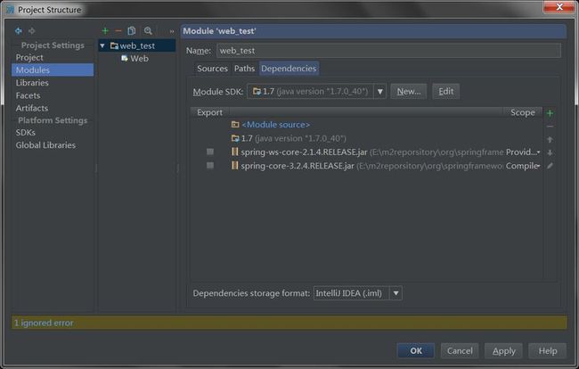The width and height of the screenshot is (579, 369).
Task: Collapse the web_test tree node
Action: pos(102,45)
